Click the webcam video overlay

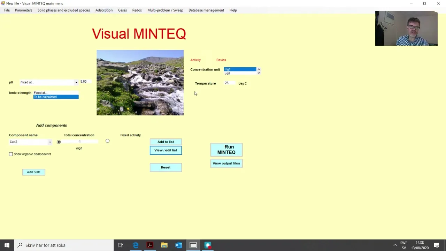click(x=406, y=28)
